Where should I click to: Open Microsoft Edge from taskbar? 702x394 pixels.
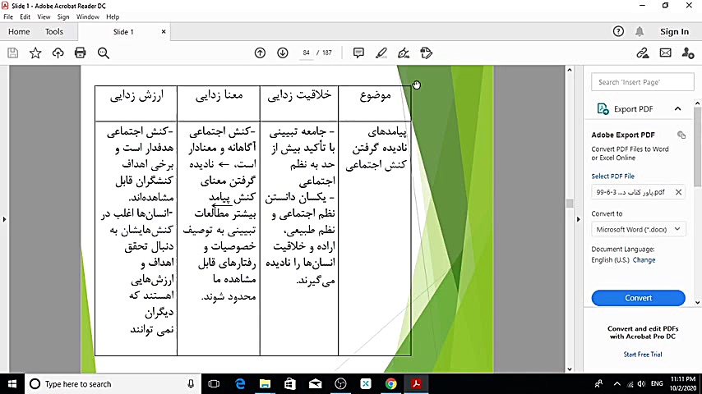240,383
